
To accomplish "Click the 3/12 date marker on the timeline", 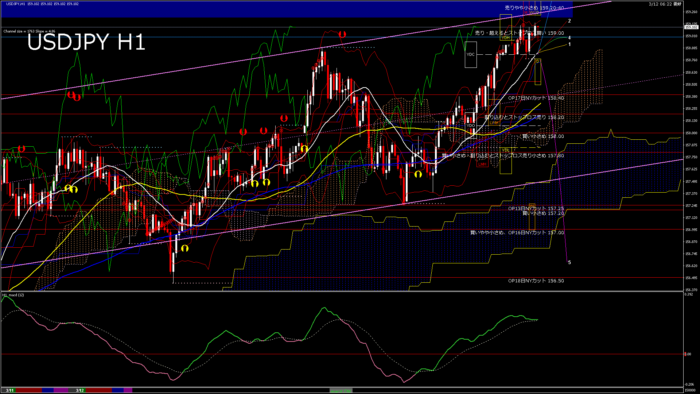I will 80,390.
